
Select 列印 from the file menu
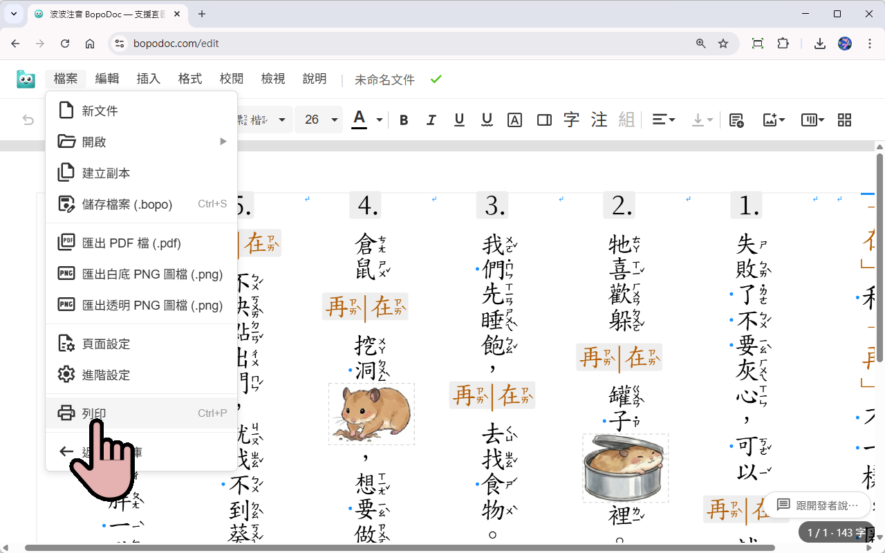pos(95,413)
